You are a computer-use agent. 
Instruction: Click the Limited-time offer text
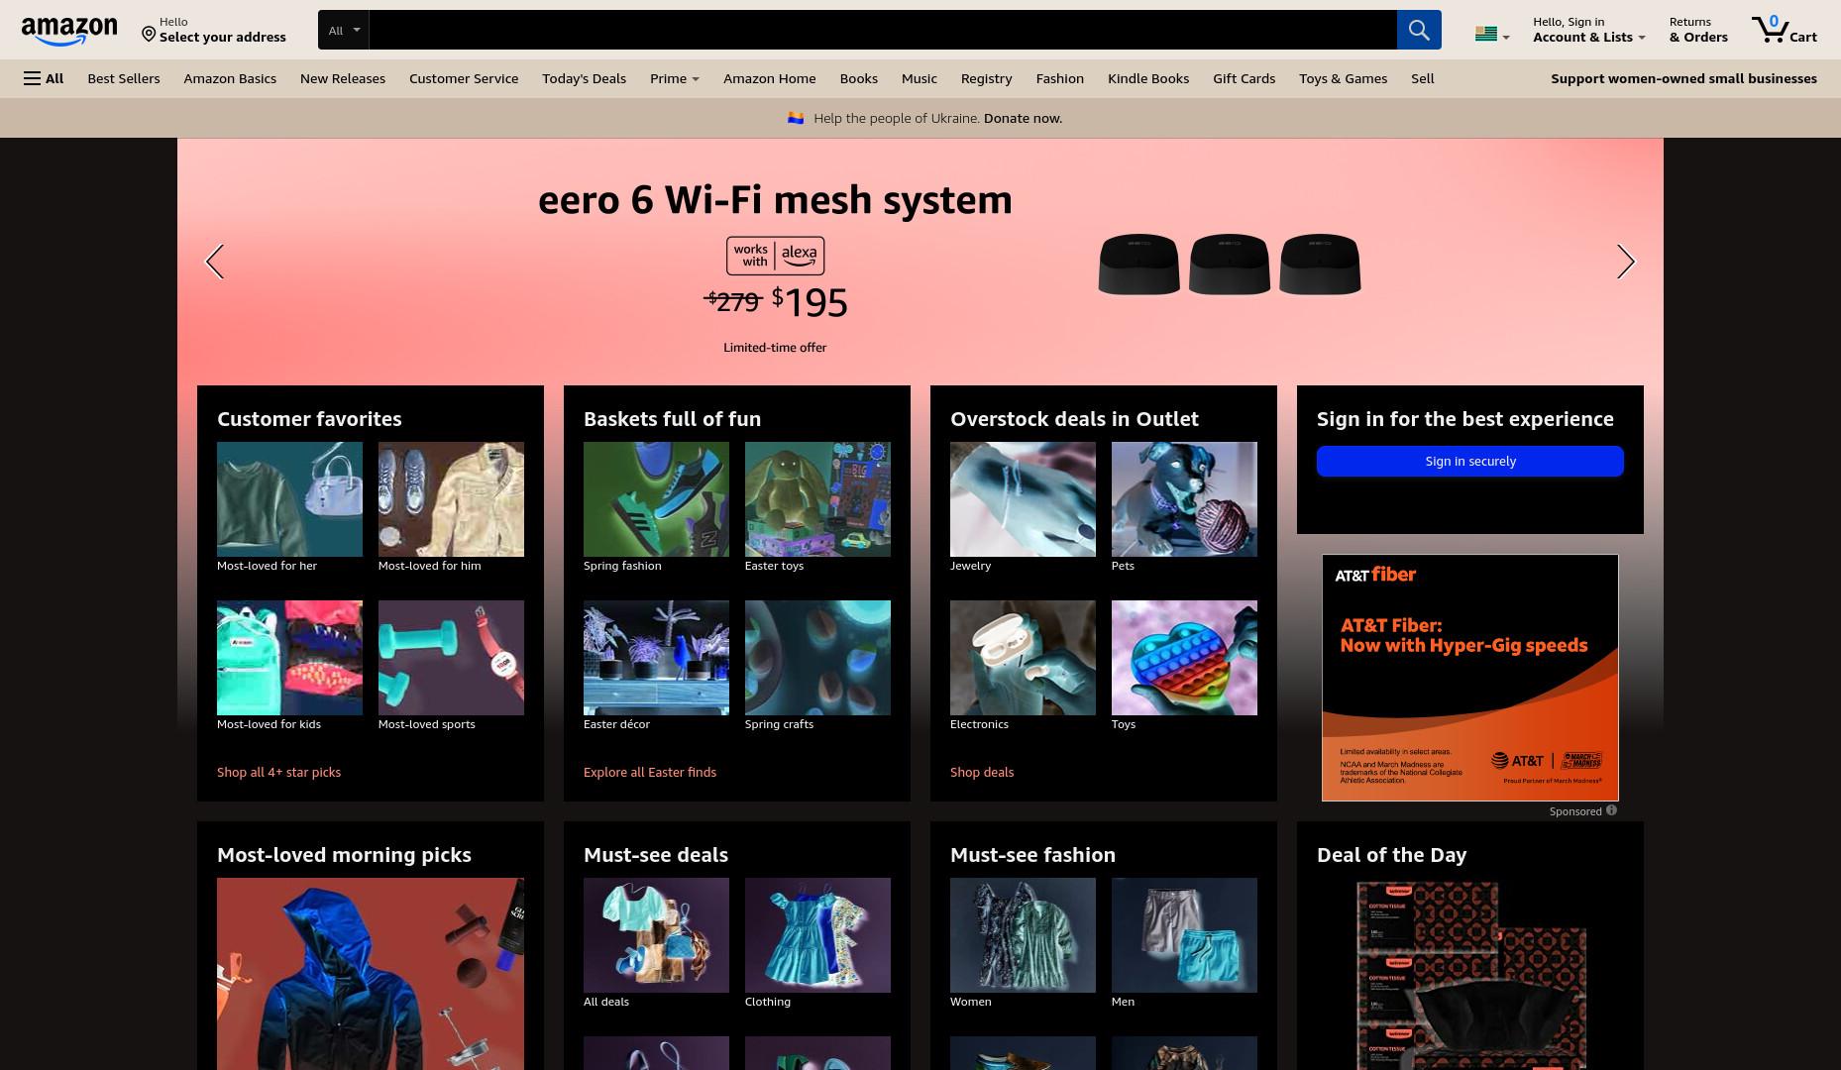[775, 347]
